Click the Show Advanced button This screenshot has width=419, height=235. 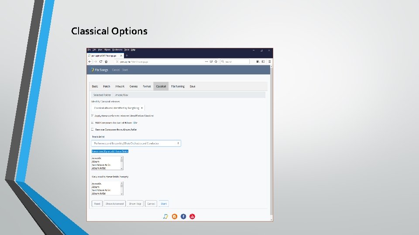coord(114,204)
